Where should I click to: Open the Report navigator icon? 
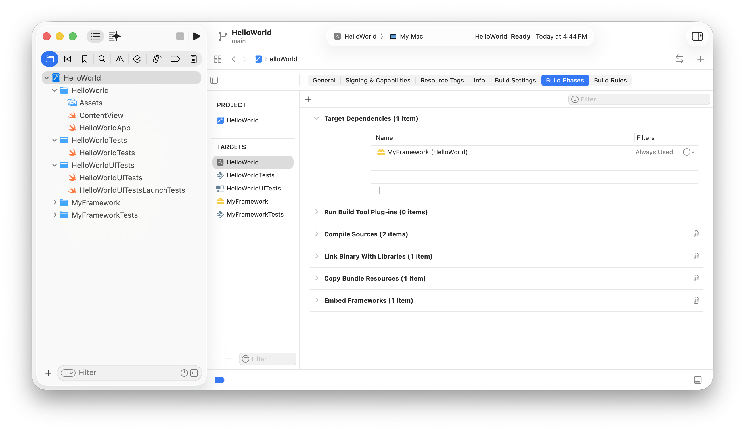pos(193,59)
